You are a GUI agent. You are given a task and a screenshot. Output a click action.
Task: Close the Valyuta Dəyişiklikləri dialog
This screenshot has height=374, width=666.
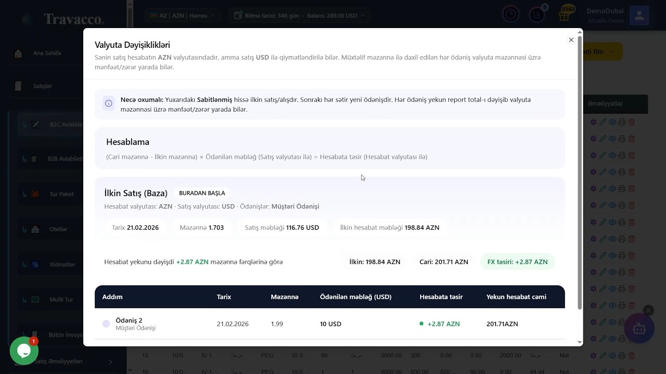(571, 40)
